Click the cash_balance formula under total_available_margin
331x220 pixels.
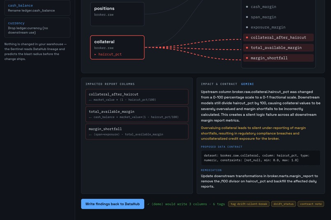point(136,117)
